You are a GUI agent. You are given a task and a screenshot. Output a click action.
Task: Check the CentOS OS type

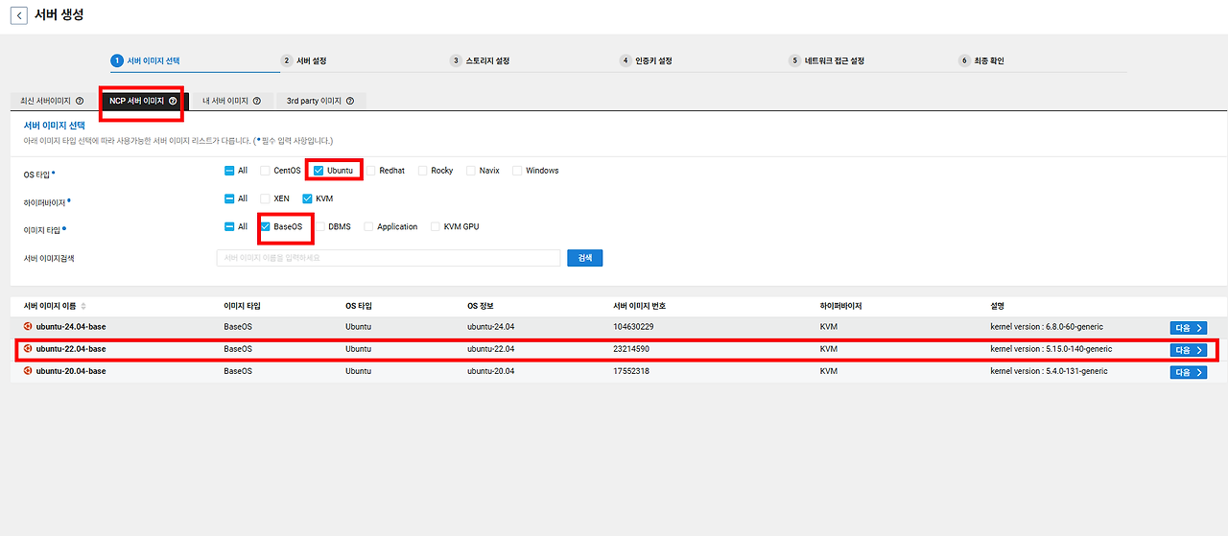[265, 171]
